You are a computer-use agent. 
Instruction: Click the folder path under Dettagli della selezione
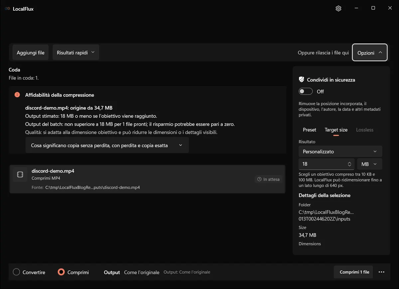click(x=326, y=216)
